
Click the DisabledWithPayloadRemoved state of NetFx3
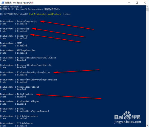[33, 111]
